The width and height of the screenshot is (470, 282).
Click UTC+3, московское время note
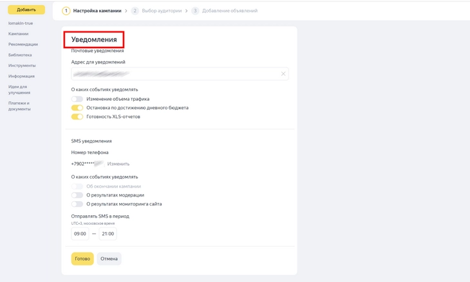click(x=93, y=224)
